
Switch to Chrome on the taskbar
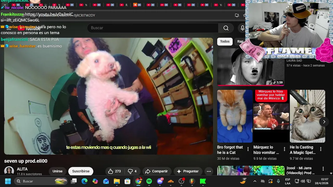click(138, 181)
